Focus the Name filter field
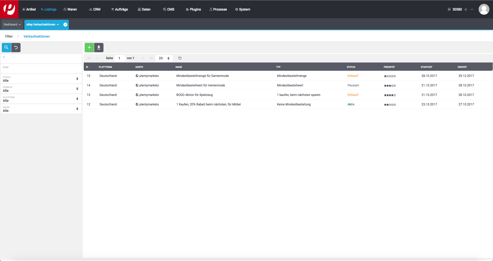 [41, 69]
